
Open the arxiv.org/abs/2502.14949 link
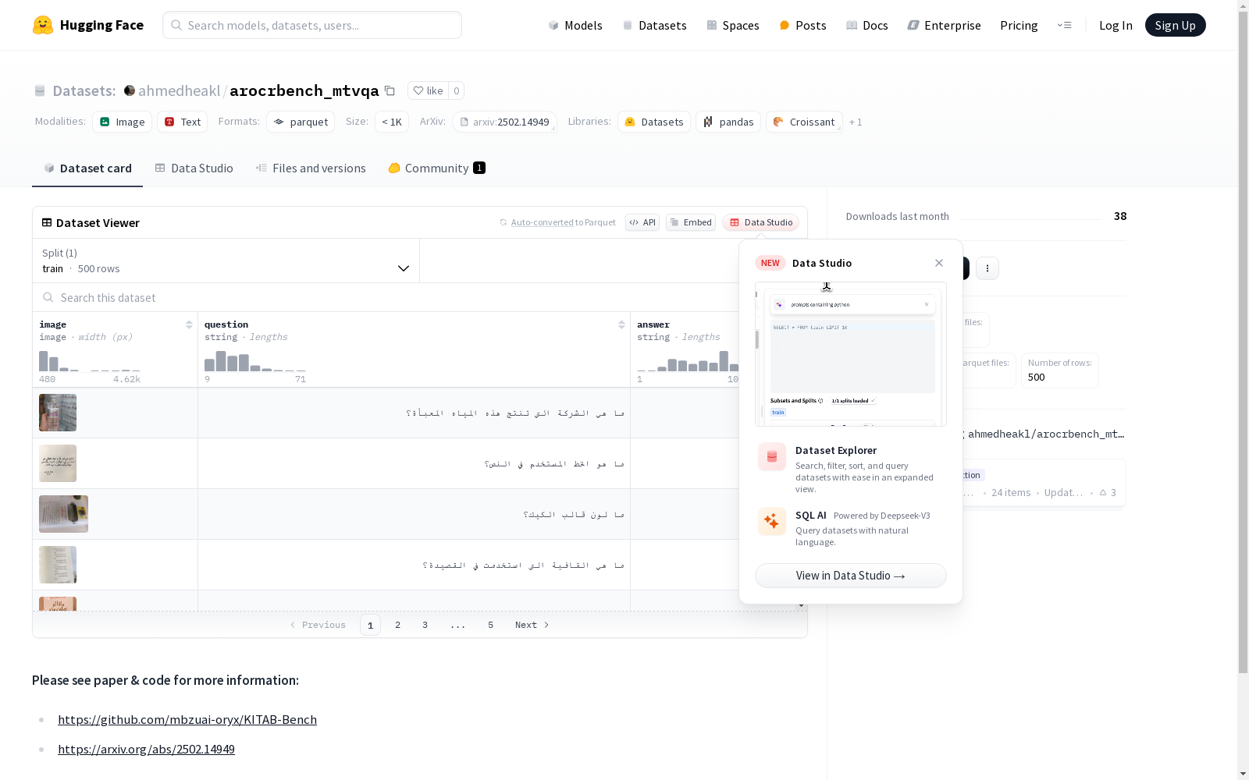[x=146, y=749]
